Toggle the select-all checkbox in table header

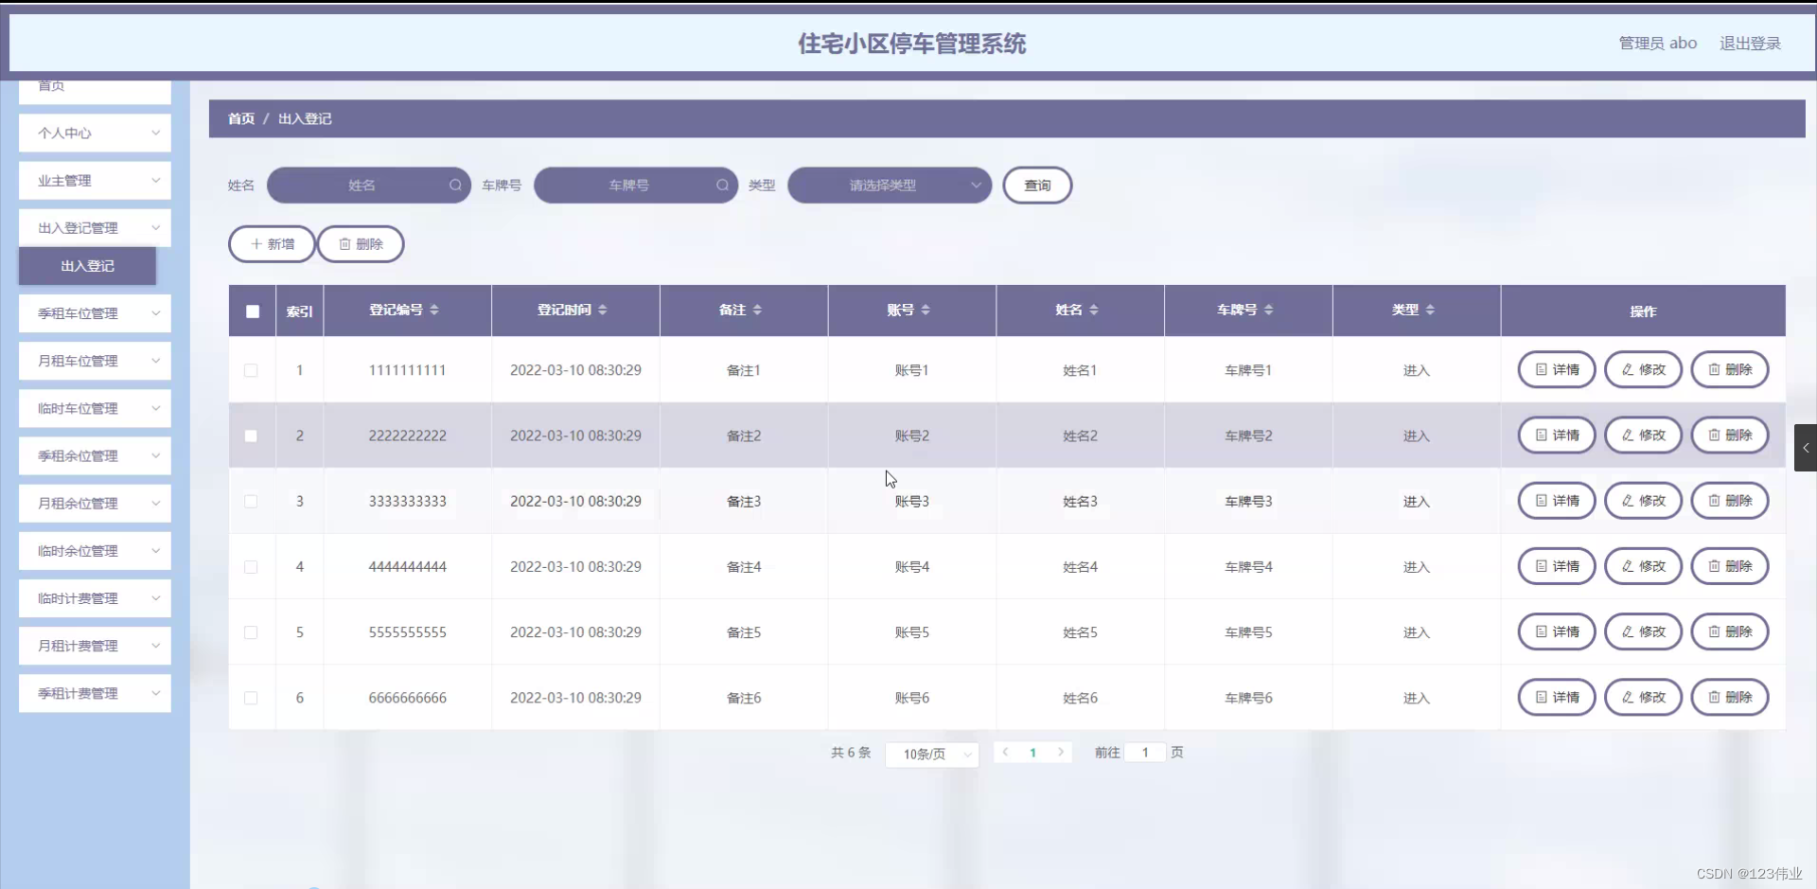252,311
